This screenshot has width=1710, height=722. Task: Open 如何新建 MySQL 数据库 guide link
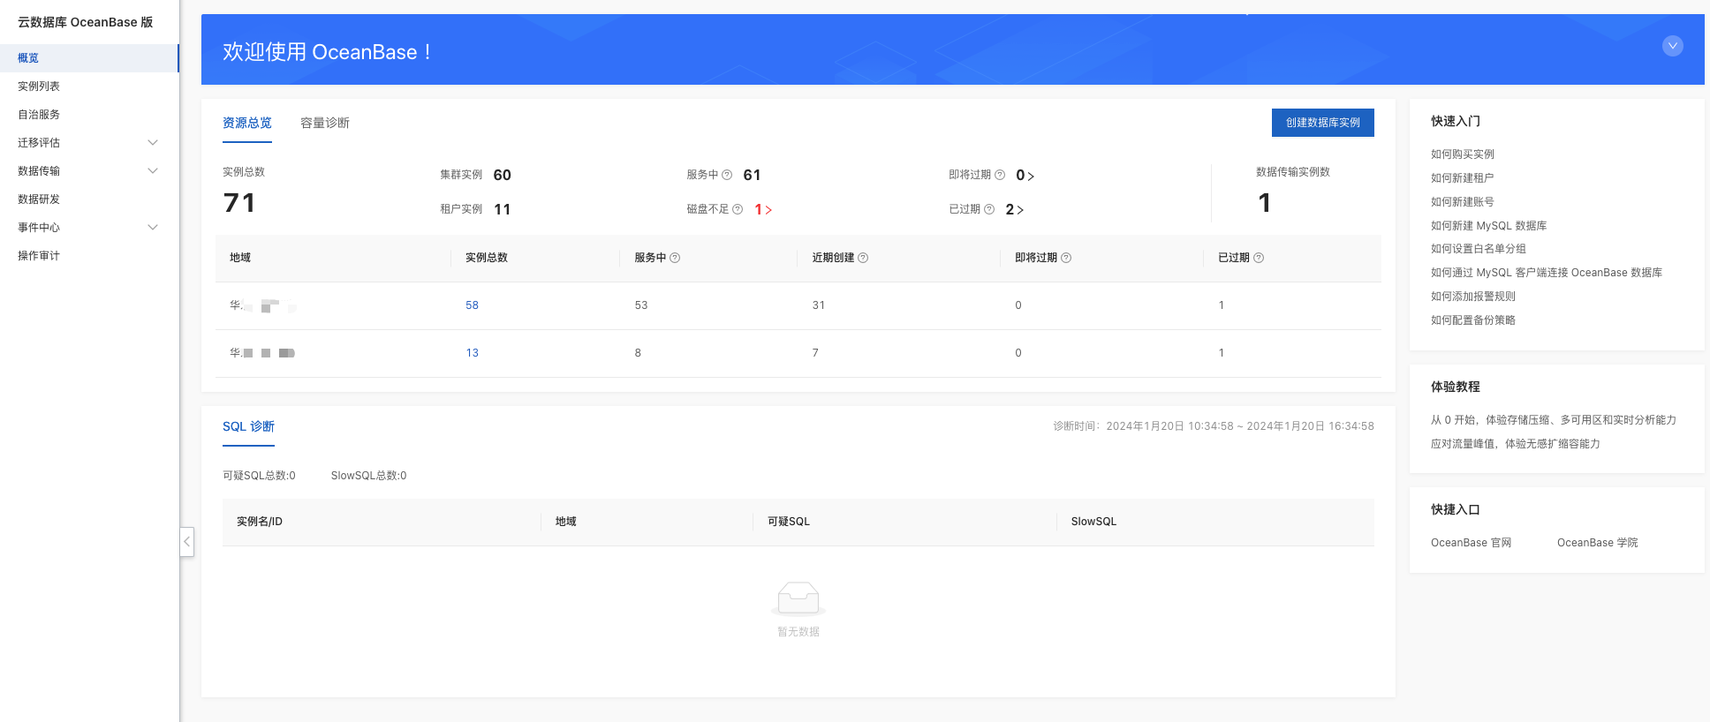click(1488, 225)
